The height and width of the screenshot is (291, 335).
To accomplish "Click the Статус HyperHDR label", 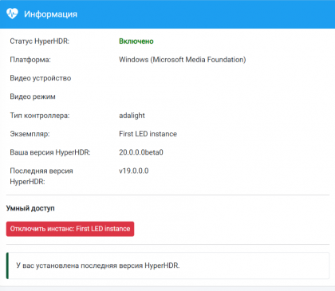I will pos(40,41).
